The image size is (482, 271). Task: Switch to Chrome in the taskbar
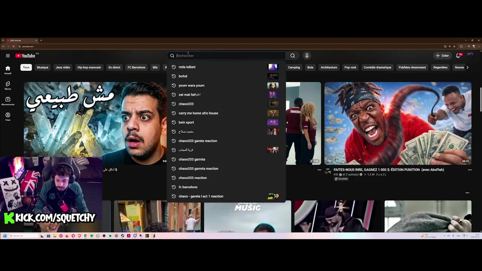(85, 236)
